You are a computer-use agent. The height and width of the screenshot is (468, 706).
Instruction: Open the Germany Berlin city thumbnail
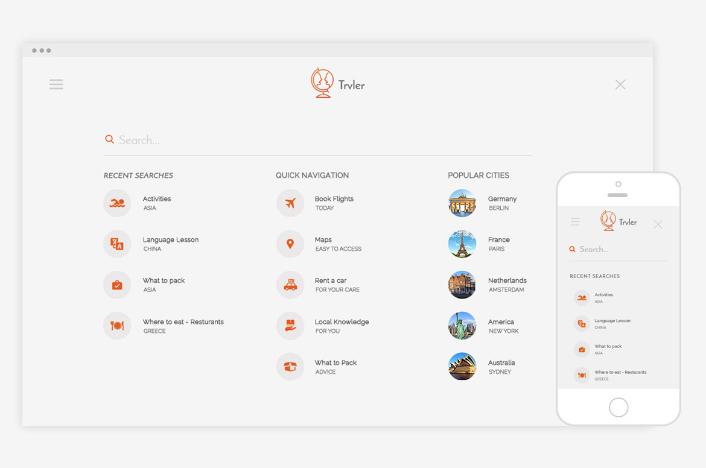point(462,203)
